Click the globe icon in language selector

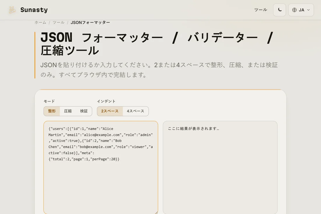[x=294, y=10]
